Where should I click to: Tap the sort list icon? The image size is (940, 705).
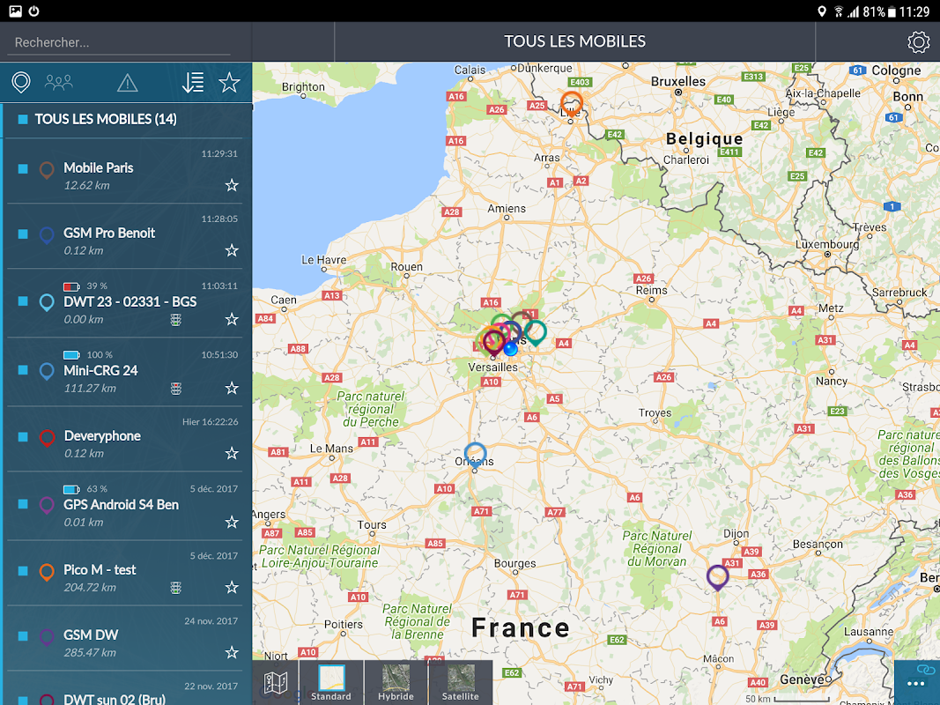pyautogui.click(x=193, y=83)
